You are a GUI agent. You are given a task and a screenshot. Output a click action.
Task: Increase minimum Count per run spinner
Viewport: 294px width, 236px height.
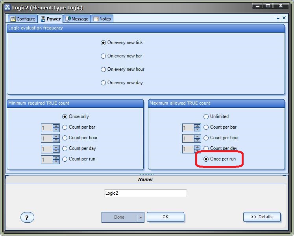pos(56,158)
